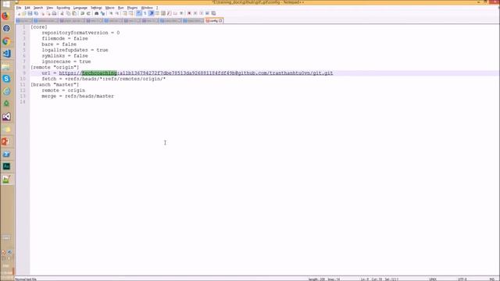Screen dimensions: 500x281
Task: Click the fetch refs/heads line
Action: pyautogui.click(x=104, y=79)
